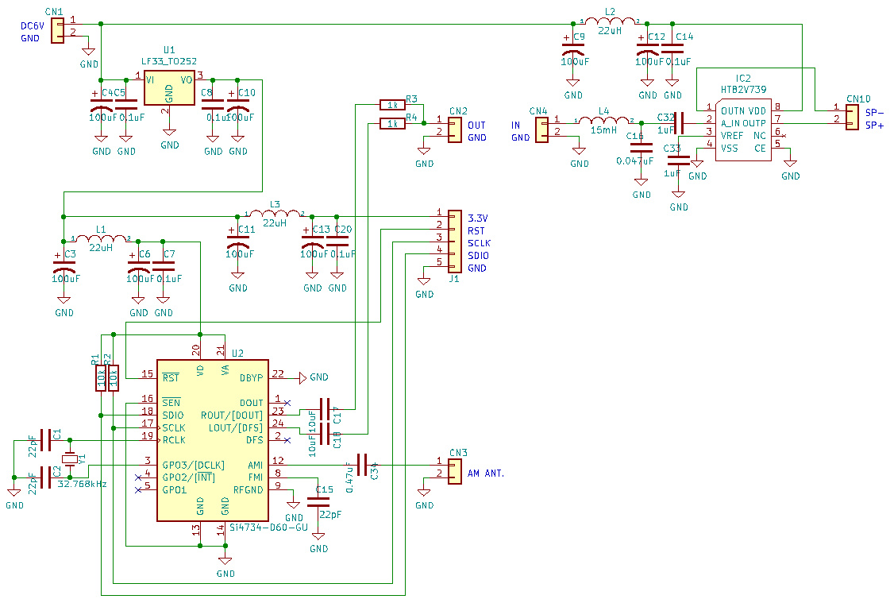Screen dimensions: 890x603
Task: Click the C15 22pF capacitor symbol
Action: pyautogui.click(x=318, y=502)
